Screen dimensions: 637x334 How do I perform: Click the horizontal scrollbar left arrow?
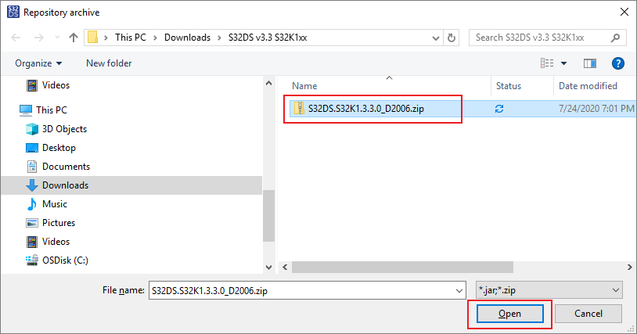pyautogui.click(x=285, y=267)
